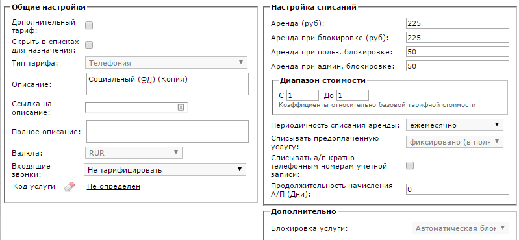
Task: Open the Входящие звонки dropdown
Action: tap(165, 170)
